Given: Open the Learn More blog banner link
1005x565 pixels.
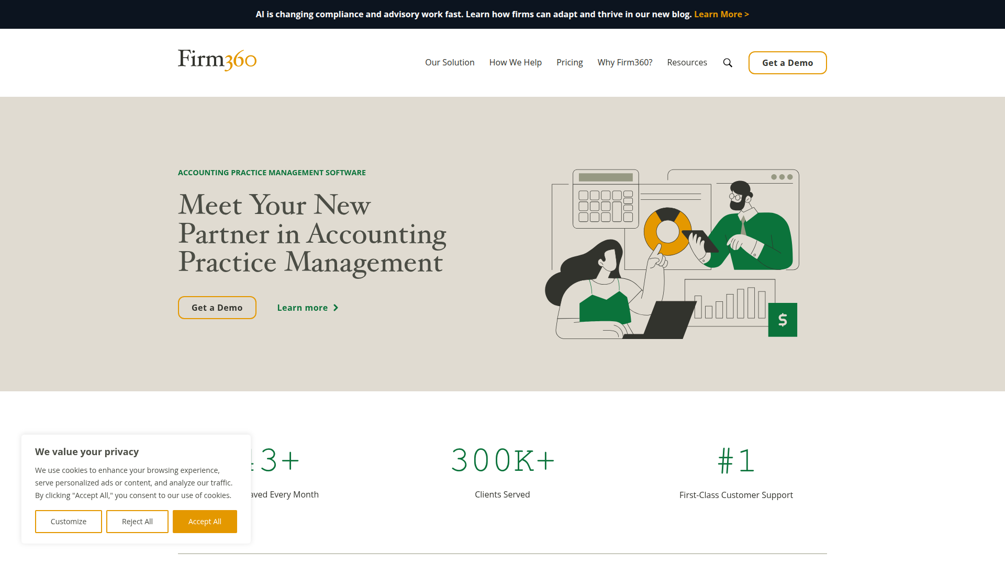Looking at the screenshot, I should (x=721, y=15).
